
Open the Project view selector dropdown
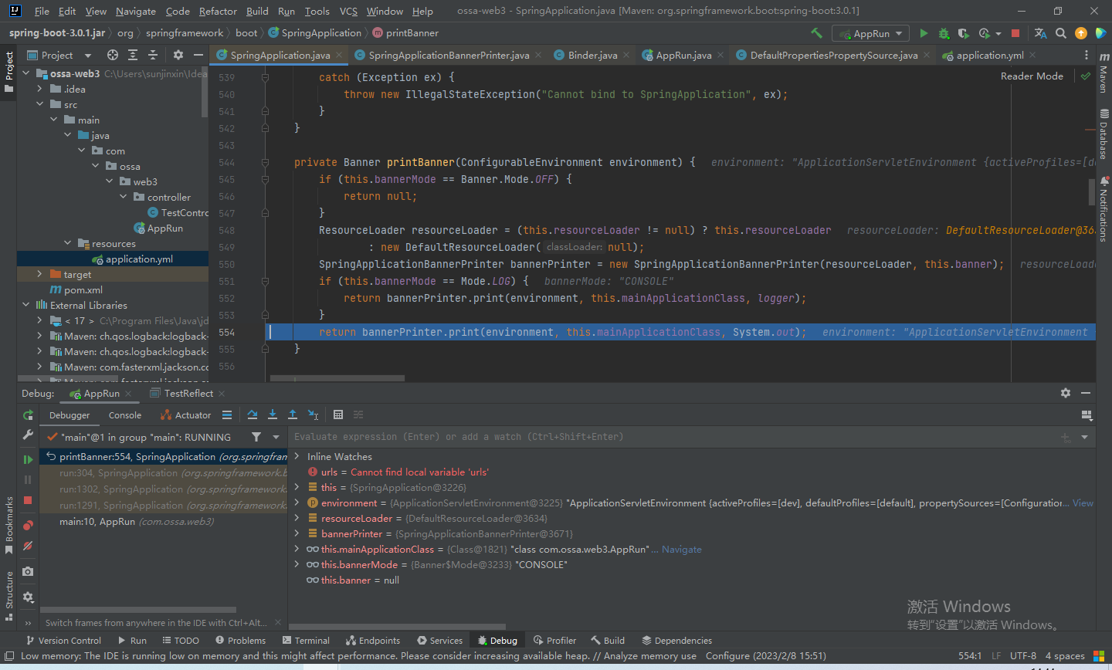point(59,55)
